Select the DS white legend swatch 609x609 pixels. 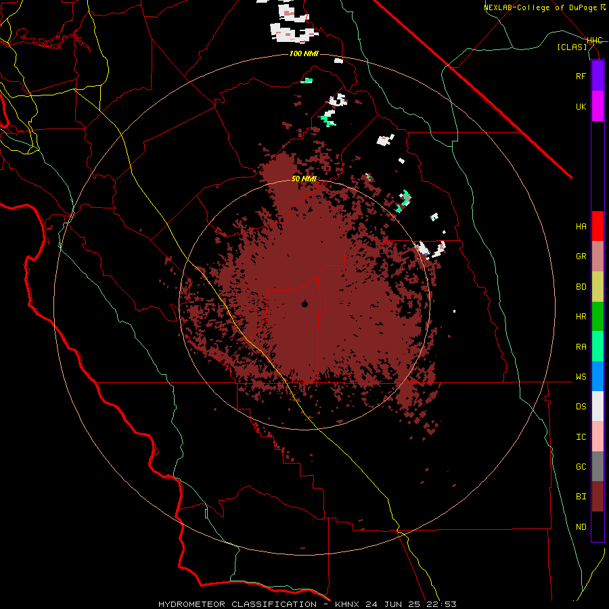coord(597,406)
